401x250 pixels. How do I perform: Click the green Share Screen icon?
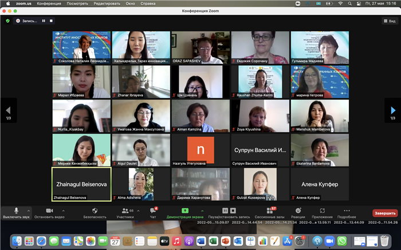(185, 211)
